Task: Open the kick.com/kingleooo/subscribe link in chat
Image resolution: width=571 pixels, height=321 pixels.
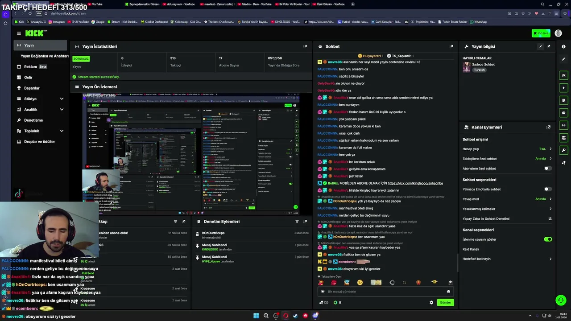Action: point(415,183)
